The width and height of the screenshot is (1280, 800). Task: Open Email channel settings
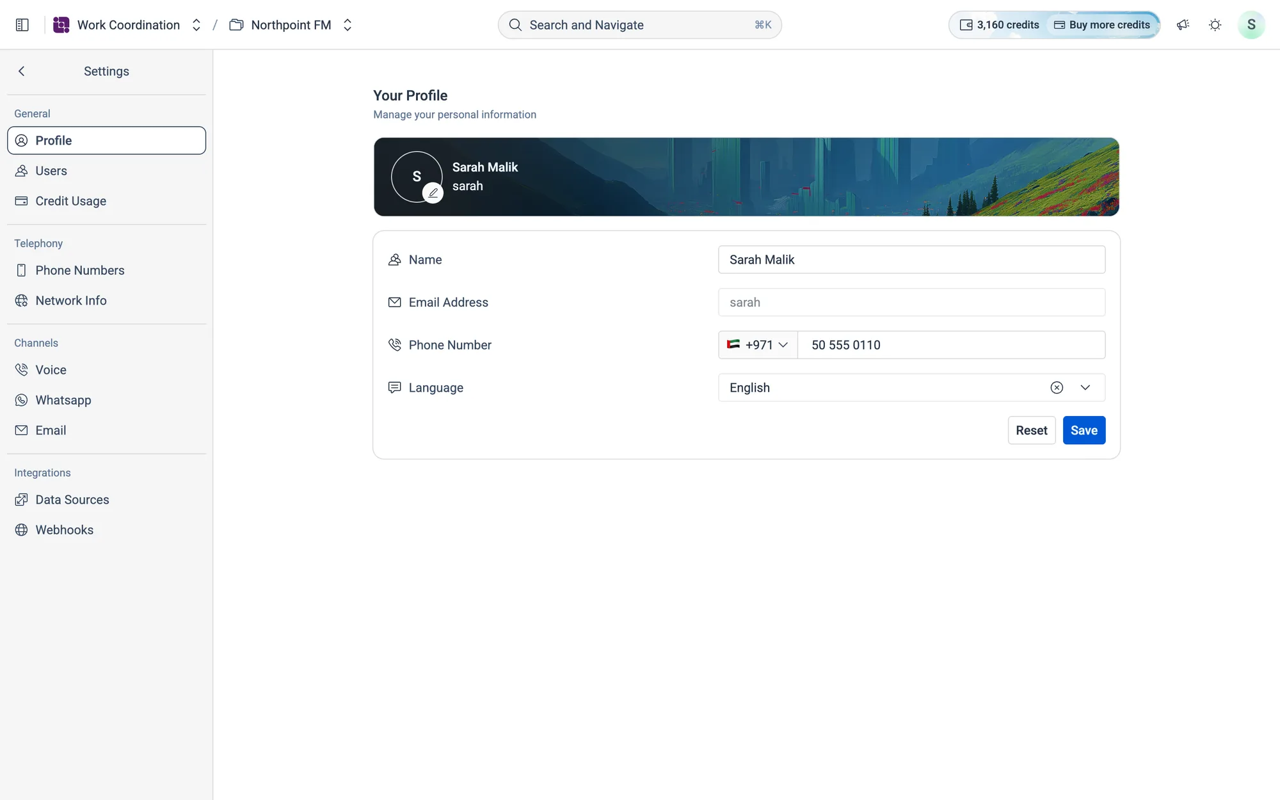(106, 430)
